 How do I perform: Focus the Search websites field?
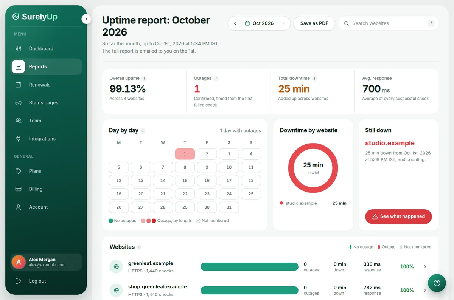(388, 23)
